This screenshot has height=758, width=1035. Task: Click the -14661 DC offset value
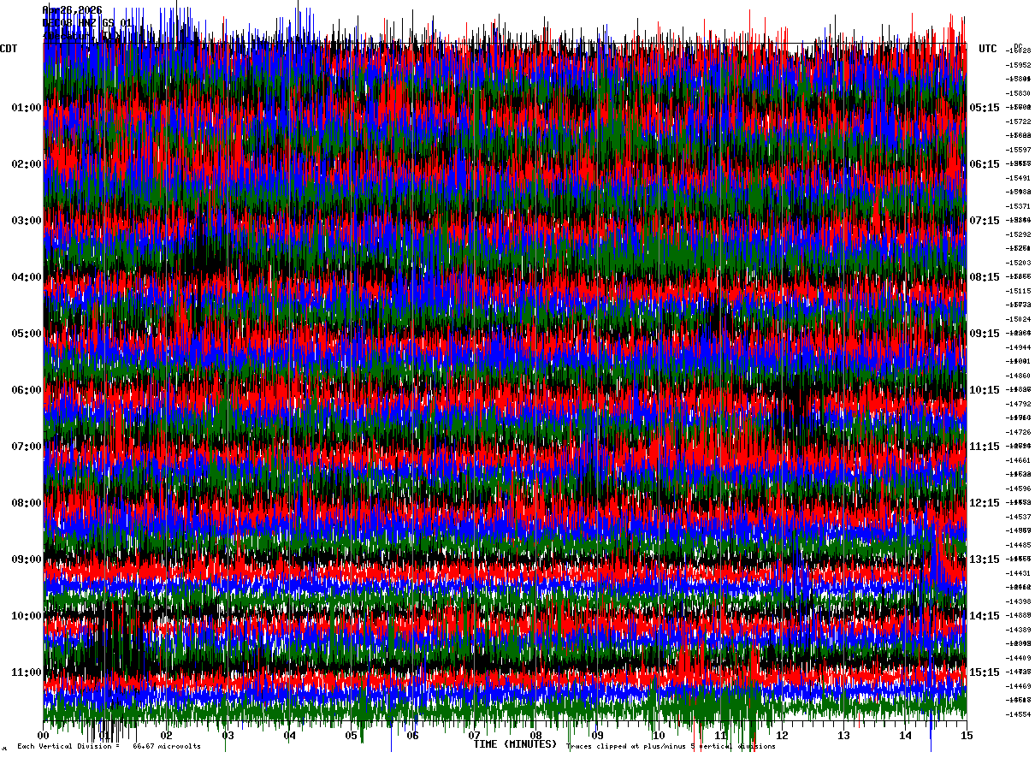click(1019, 460)
